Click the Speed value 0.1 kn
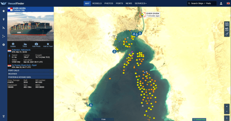 click(14, 57)
